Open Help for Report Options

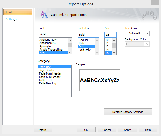point(148,130)
